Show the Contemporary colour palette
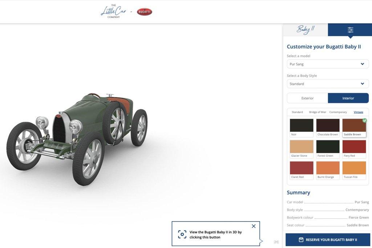This screenshot has height=248, width=372. tap(338, 112)
